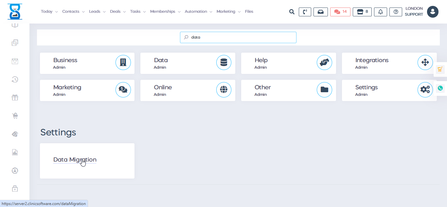Open the Integrations Admin card

coord(389,63)
